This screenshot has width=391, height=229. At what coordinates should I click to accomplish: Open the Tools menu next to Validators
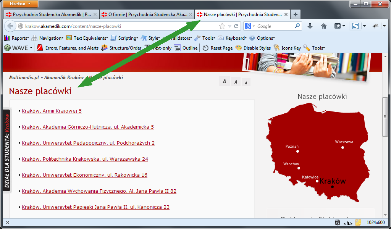205,38
